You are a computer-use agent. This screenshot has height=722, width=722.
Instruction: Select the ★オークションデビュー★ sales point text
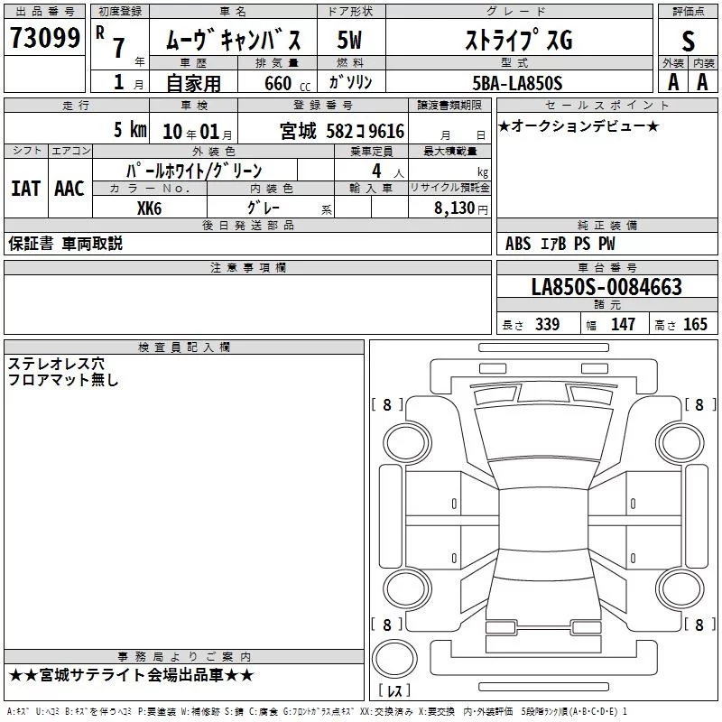pyautogui.click(x=579, y=126)
